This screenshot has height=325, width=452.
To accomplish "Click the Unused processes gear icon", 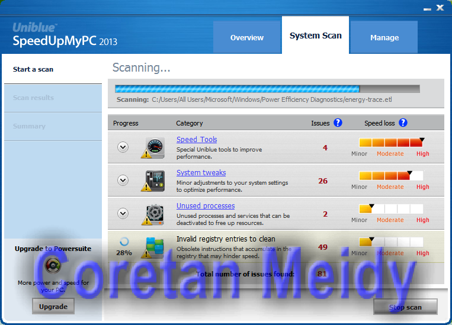I will coord(153,214).
